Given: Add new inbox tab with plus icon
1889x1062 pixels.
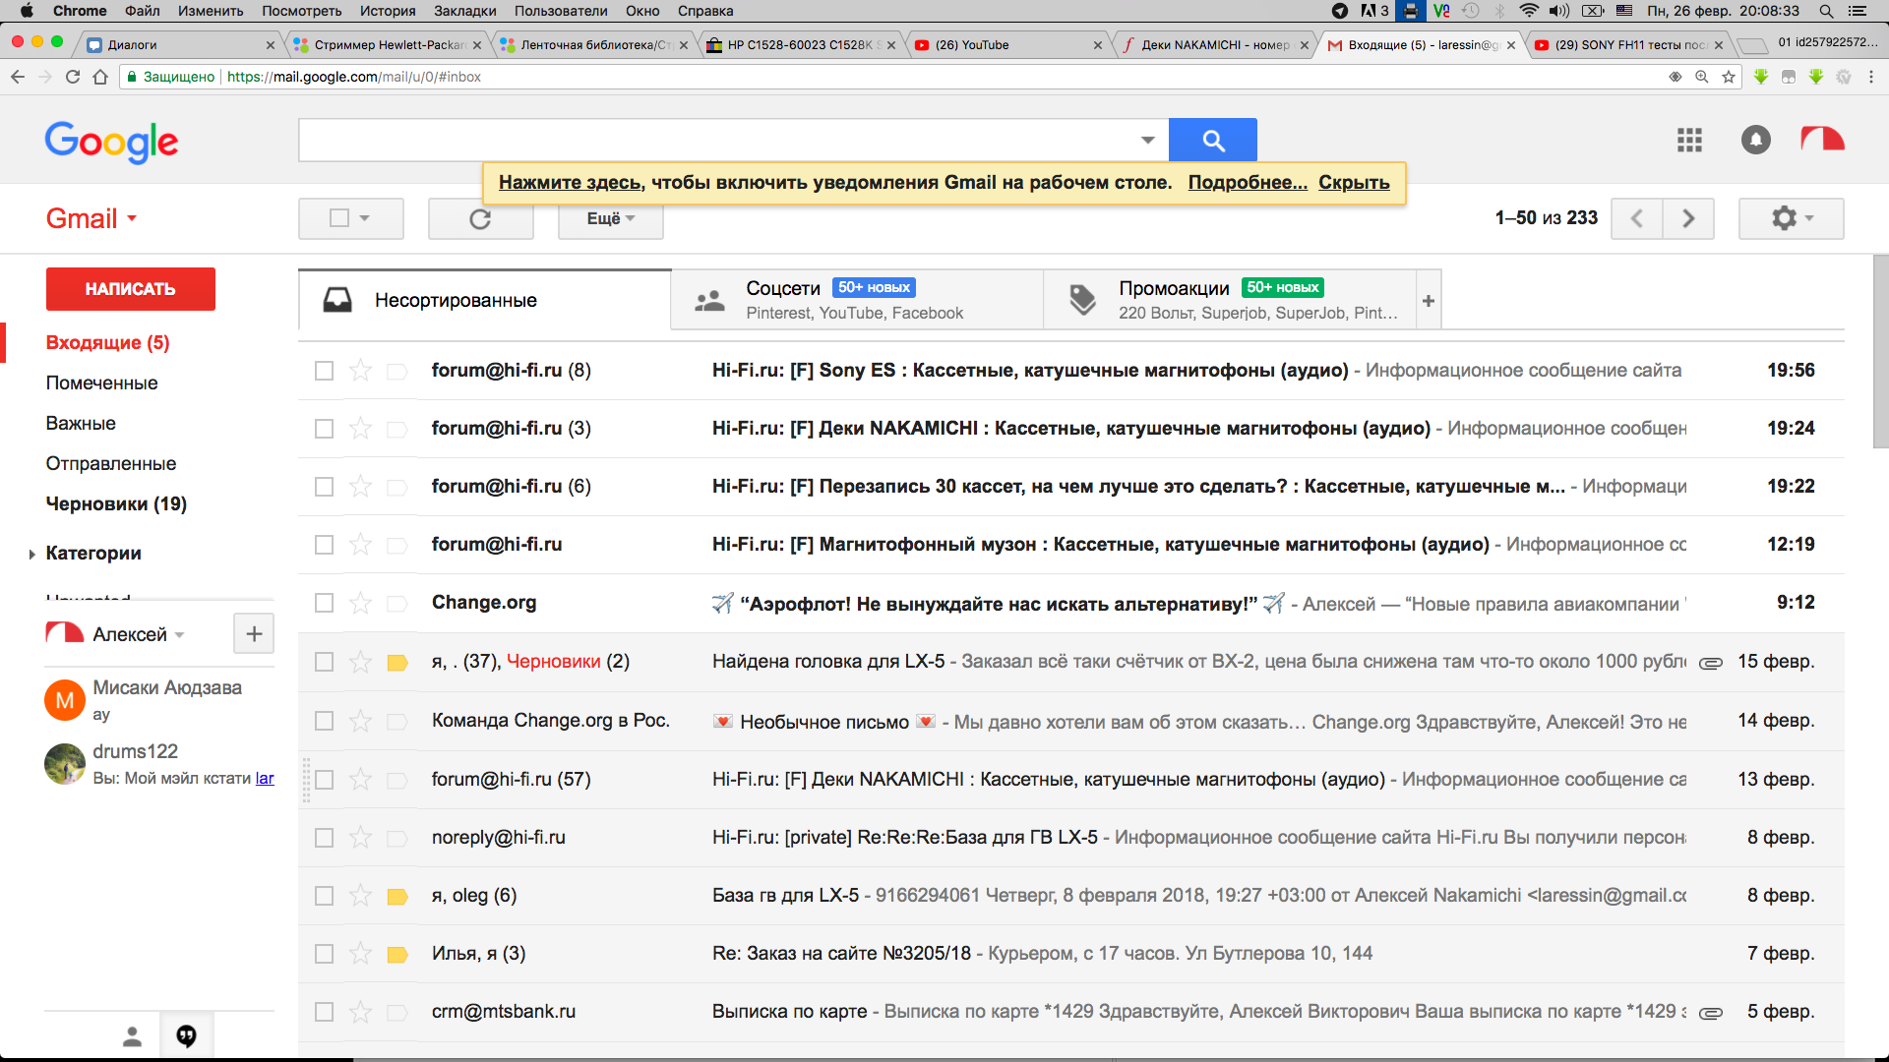Looking at the screenshot, I should (1429, 301).
